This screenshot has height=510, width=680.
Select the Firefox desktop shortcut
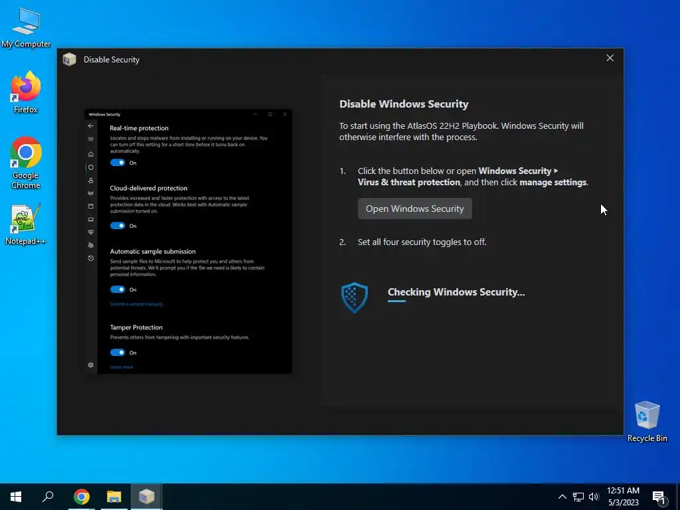click(x=26, y=92)
